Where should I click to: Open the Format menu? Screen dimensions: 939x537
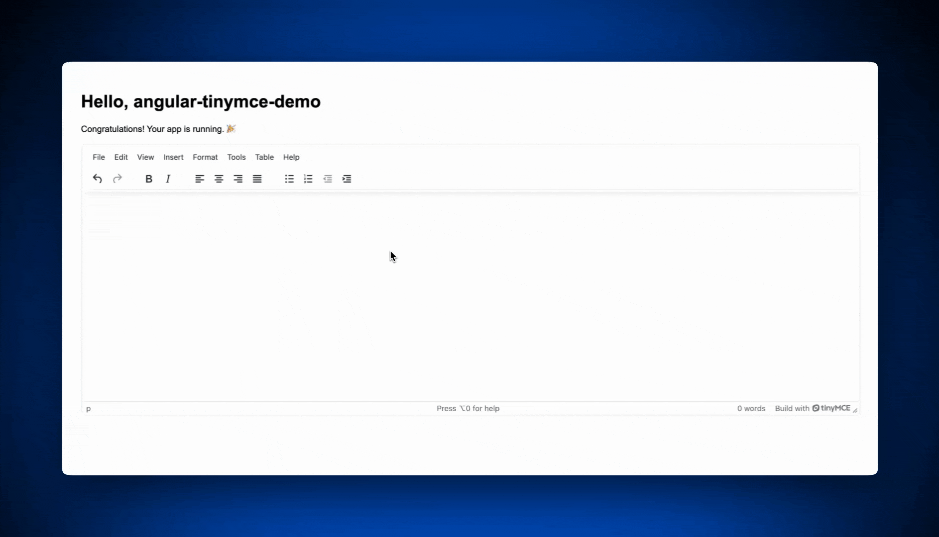click(205, 157)
